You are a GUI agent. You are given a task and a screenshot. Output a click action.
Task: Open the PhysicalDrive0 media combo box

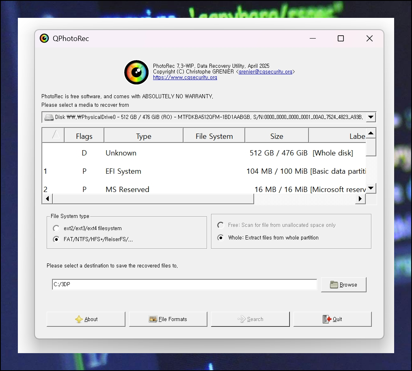pyautogui.click(x=209, y=117)
